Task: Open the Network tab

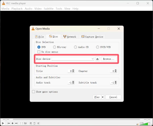Action: click(x=70, y=37)
